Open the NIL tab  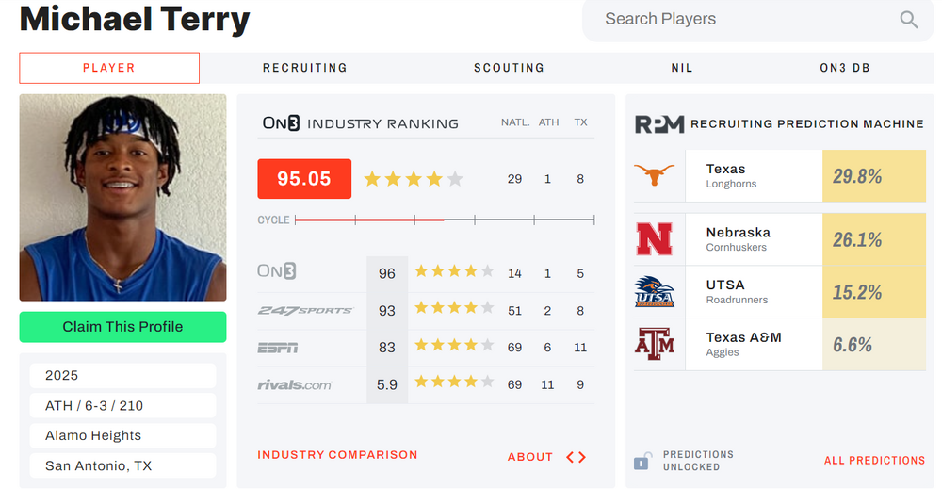[x=681, y=68]
